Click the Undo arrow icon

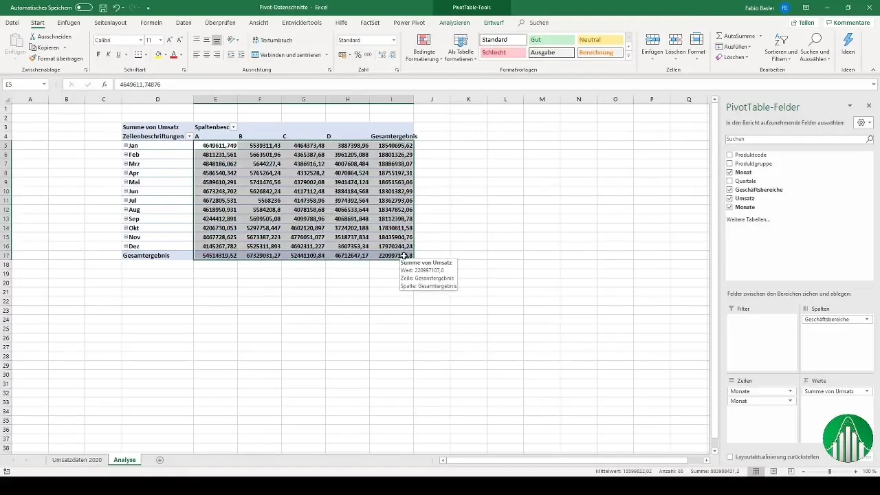(x=116, y=7)
